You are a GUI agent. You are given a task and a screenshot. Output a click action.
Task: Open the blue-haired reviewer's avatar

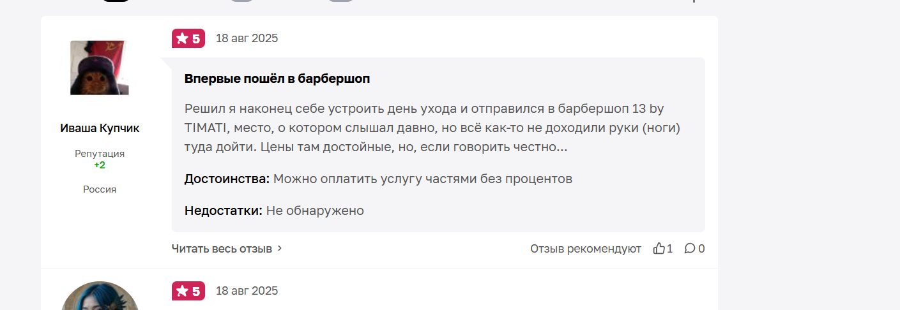click(x=100, y=296)
